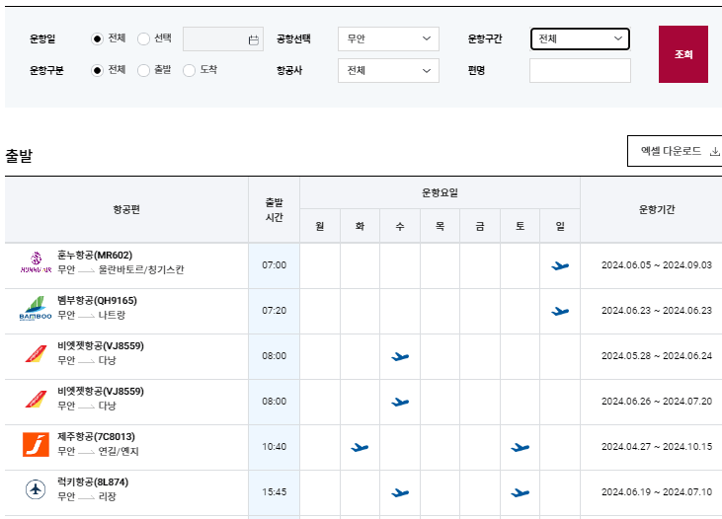This screenshot has height=519, width=722.
Task: Click period 2024.06.26 ~ 2024.07.20
Action: 657,402
